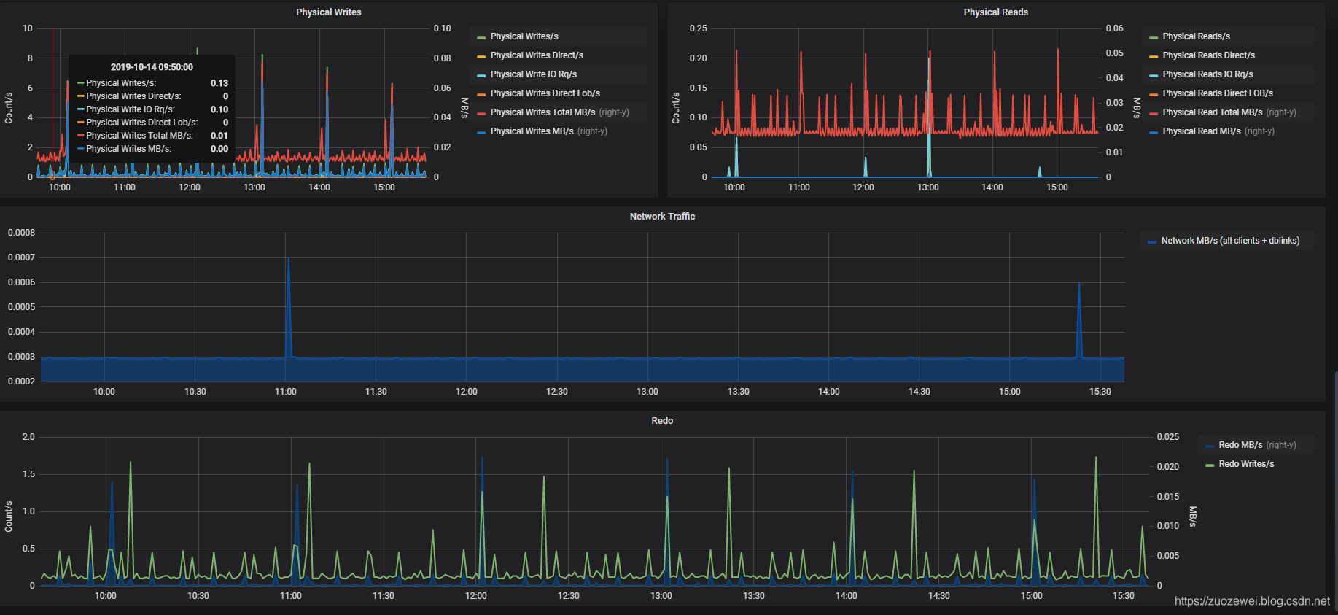Toggle Redo MB/s legend entry
Viewport: 1338px width, 615px height.
(x=1240, y=445)
